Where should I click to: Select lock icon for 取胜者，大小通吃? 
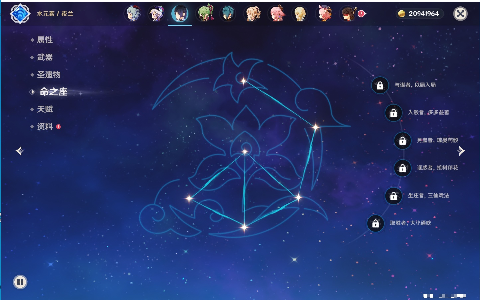coord(375,224)
